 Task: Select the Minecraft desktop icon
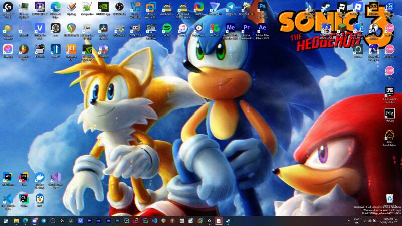342,28
